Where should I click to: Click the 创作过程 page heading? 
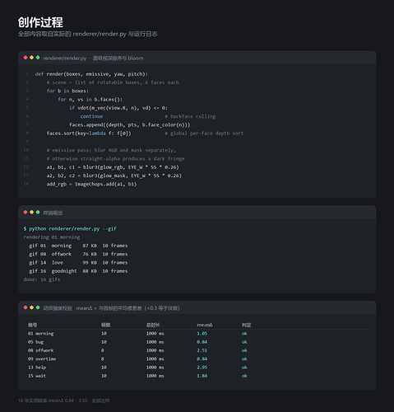click(x=40, y=22)
